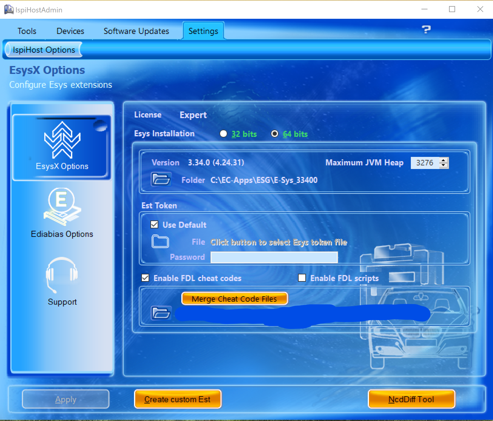
Task: Open the Ediabias Options sidebar icon
Action: point(62,207)
